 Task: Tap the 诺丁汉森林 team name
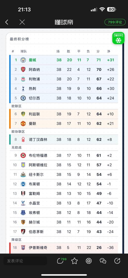(x=38, y=139)
